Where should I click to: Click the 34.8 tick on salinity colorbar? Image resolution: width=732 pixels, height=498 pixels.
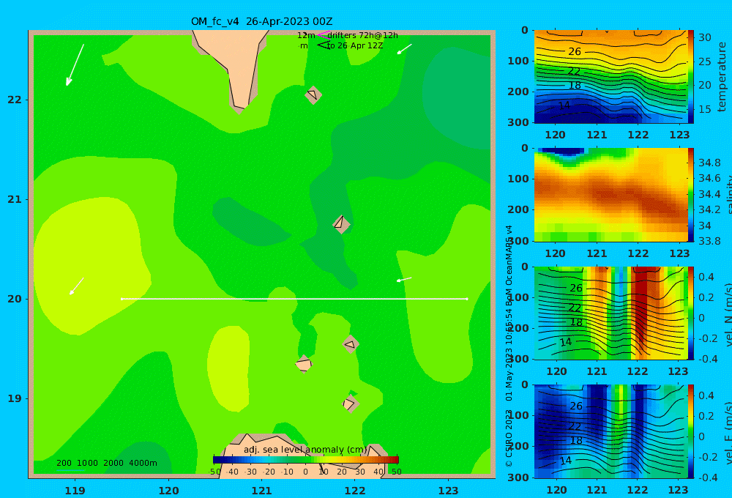[x=709, y=163]
